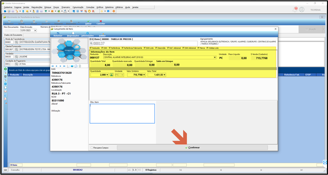Open the Data Emissão date dropdown

(35, 30)
